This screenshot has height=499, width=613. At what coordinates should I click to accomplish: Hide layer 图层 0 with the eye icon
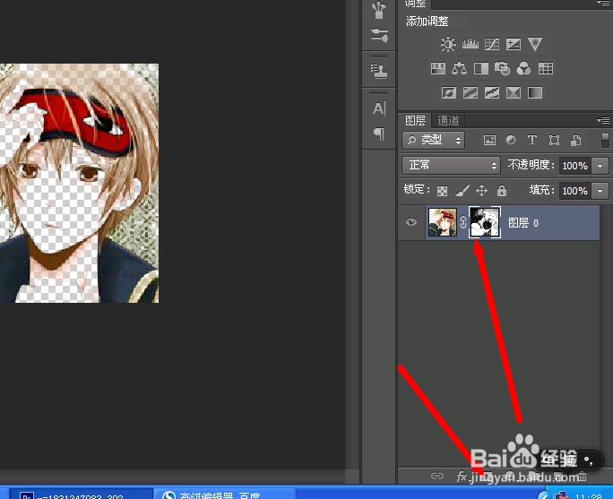point(410,222)
